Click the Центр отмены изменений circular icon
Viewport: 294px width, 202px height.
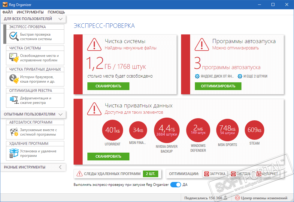237,198
